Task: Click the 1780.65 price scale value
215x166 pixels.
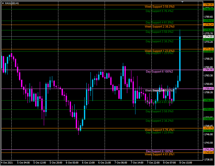Action: [208, 17]
